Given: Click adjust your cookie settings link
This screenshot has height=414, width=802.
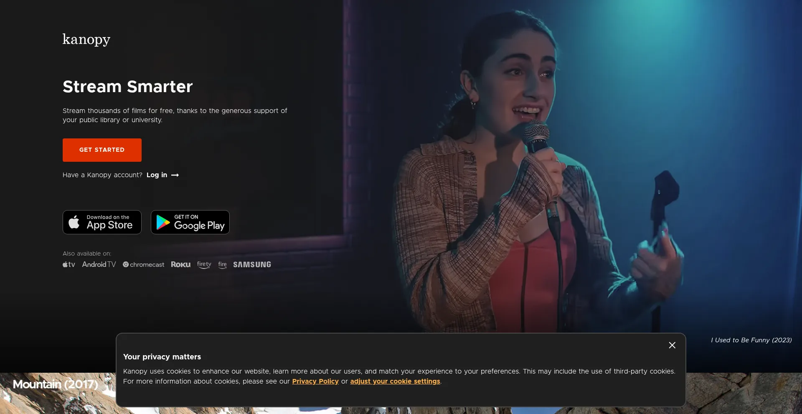Looking at the screenshot, I should click(x=395, y=381).
